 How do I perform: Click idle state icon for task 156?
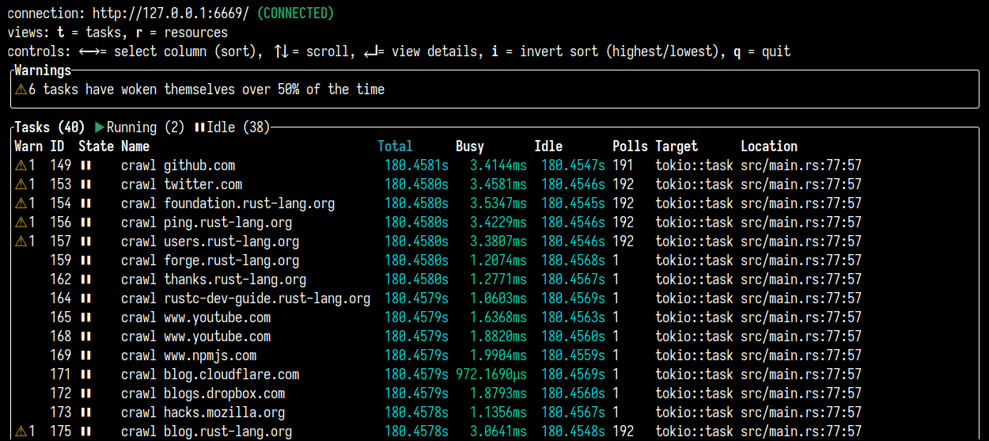tap(85, 222)
